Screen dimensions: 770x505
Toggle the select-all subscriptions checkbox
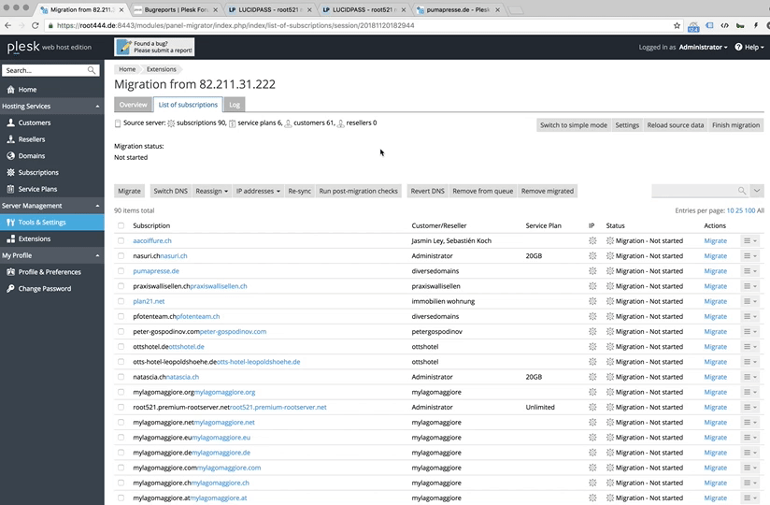click(121, 225)
